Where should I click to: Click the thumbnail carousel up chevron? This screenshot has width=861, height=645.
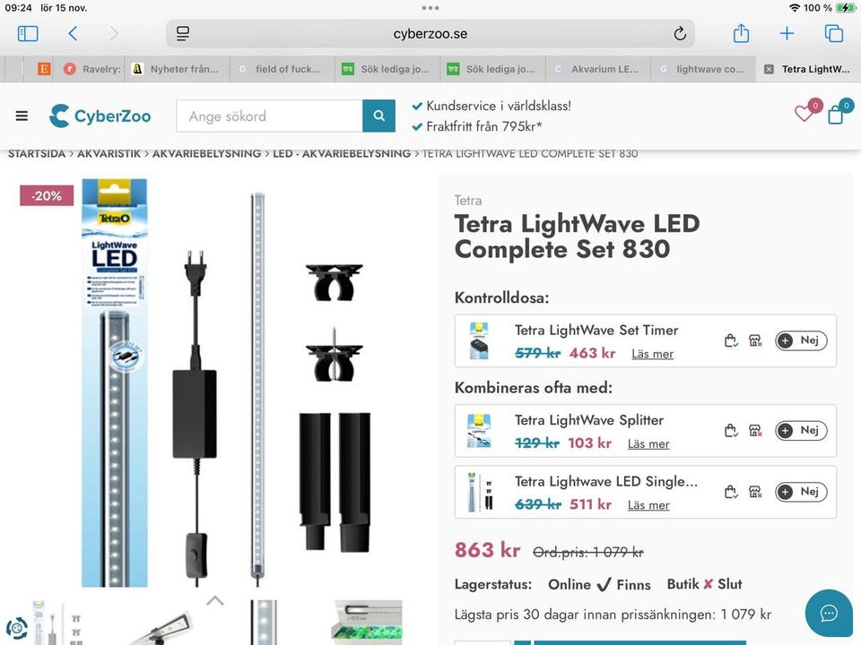click(x=214, y=600)
